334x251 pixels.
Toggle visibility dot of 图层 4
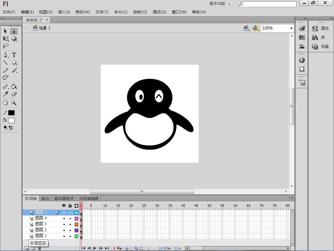[x=64, y=219]
